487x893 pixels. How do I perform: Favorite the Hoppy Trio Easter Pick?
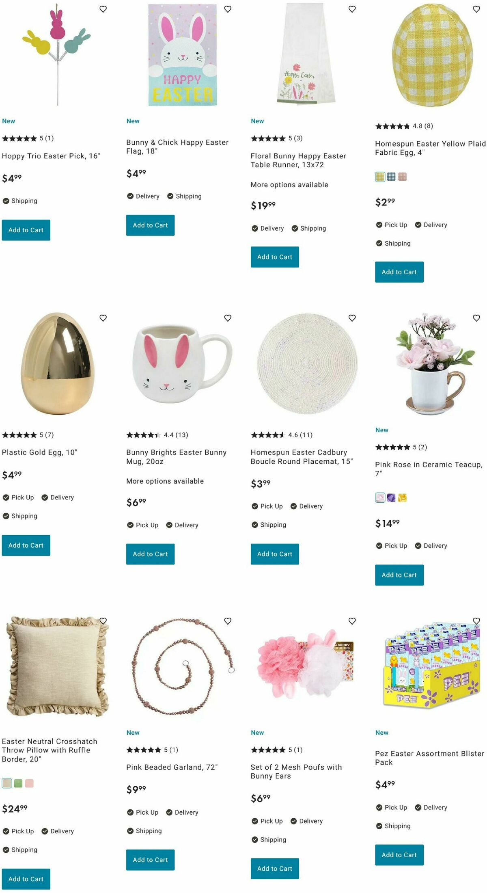103,9
